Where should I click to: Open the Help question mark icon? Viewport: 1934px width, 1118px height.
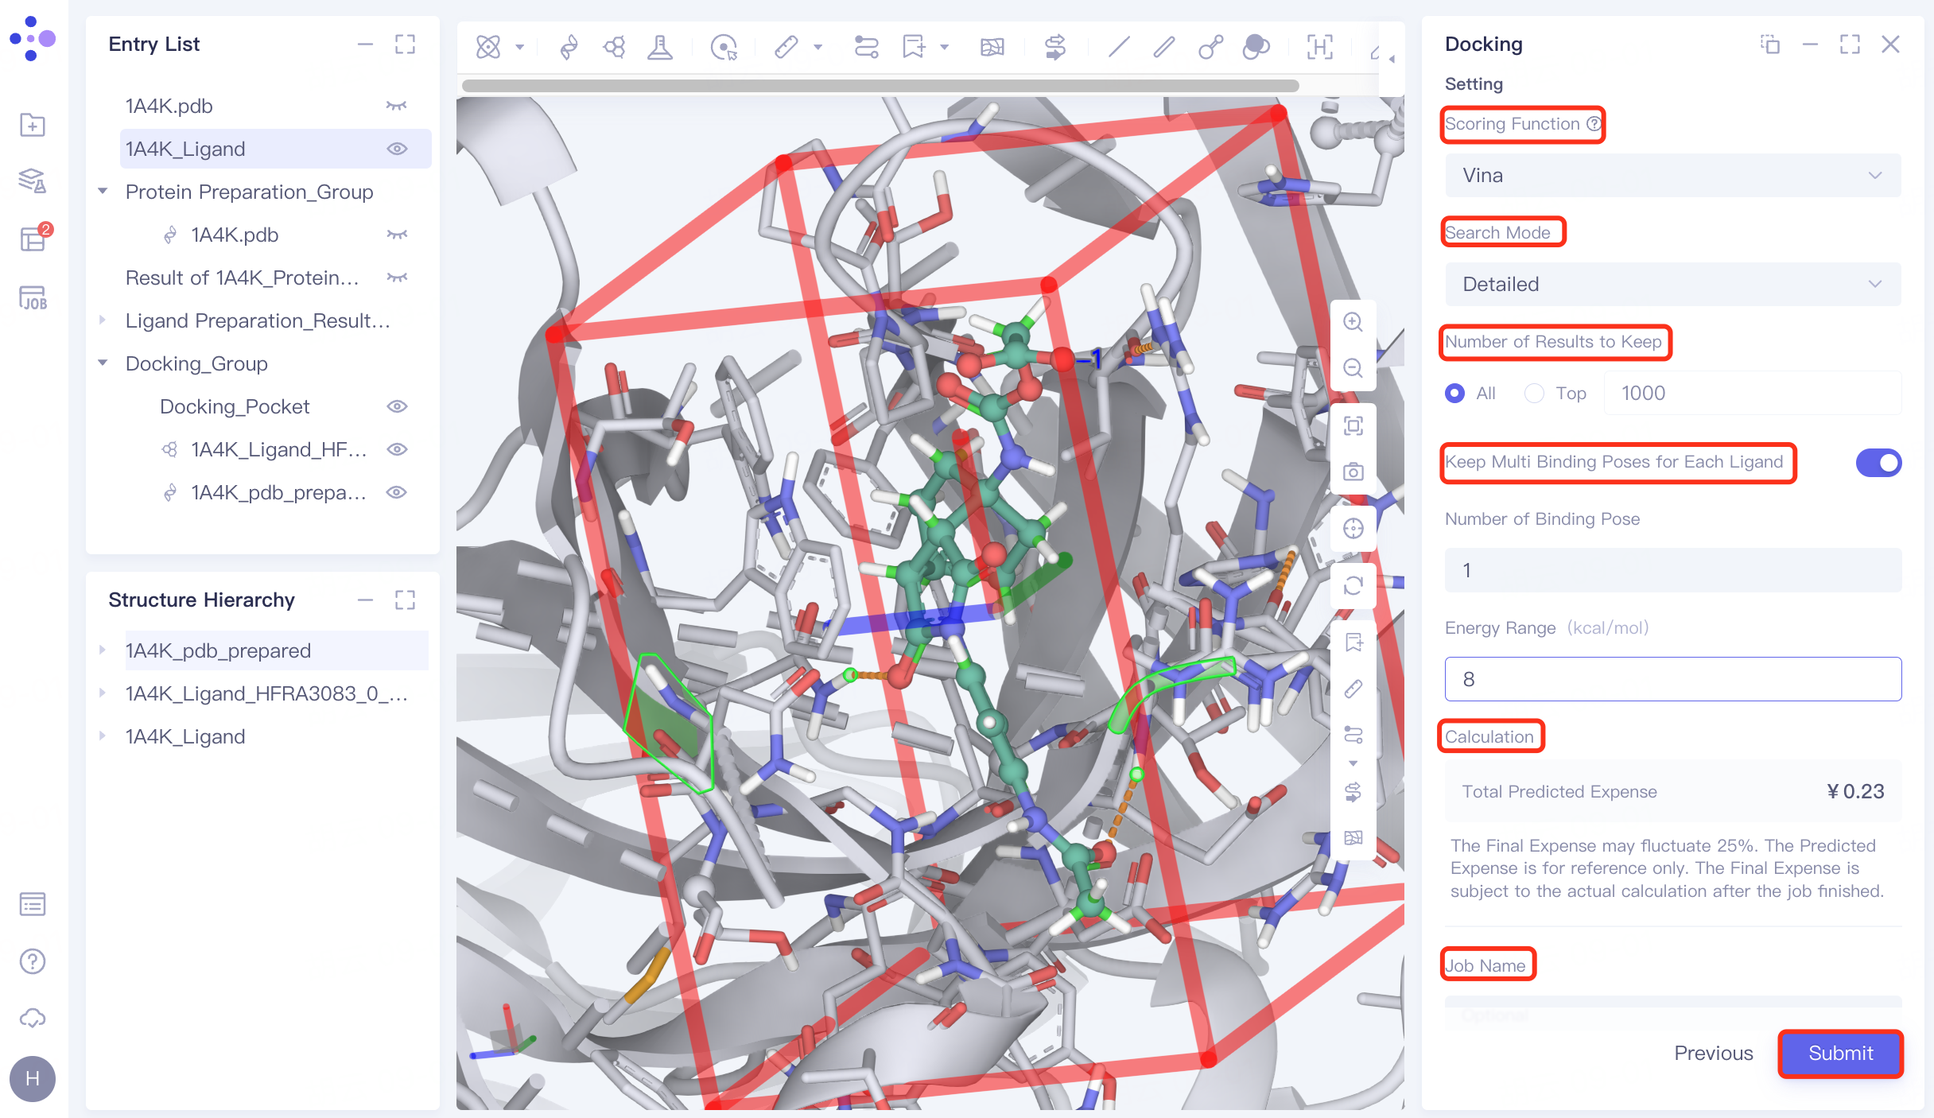tap(32, 961)
